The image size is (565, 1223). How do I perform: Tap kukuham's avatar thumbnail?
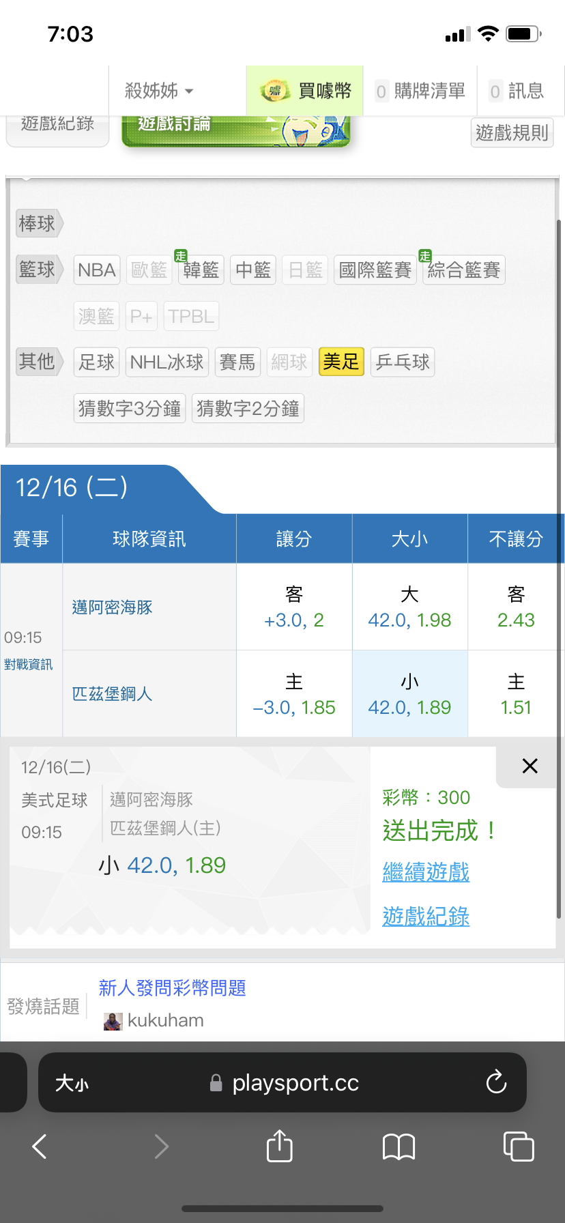[x=113, y=1021]
